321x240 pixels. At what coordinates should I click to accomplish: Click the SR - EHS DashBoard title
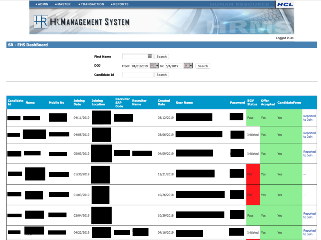28,45
